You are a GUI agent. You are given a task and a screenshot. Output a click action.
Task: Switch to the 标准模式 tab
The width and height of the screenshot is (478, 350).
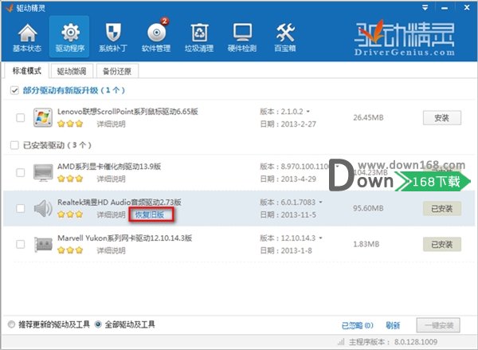[26, 71]
